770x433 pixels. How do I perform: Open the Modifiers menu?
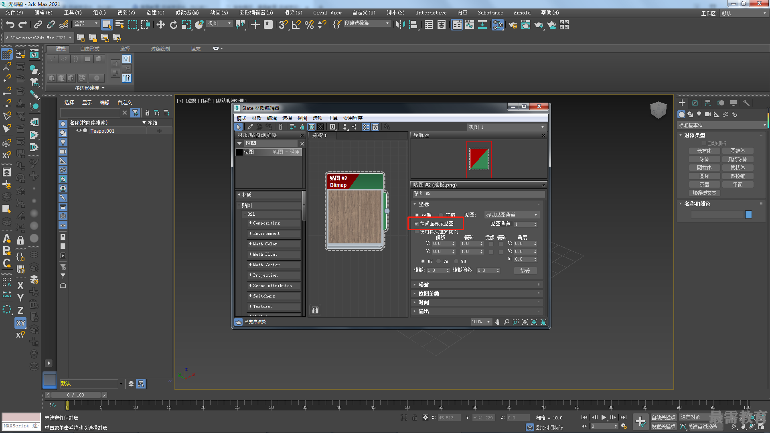click(x=187, y=13)
